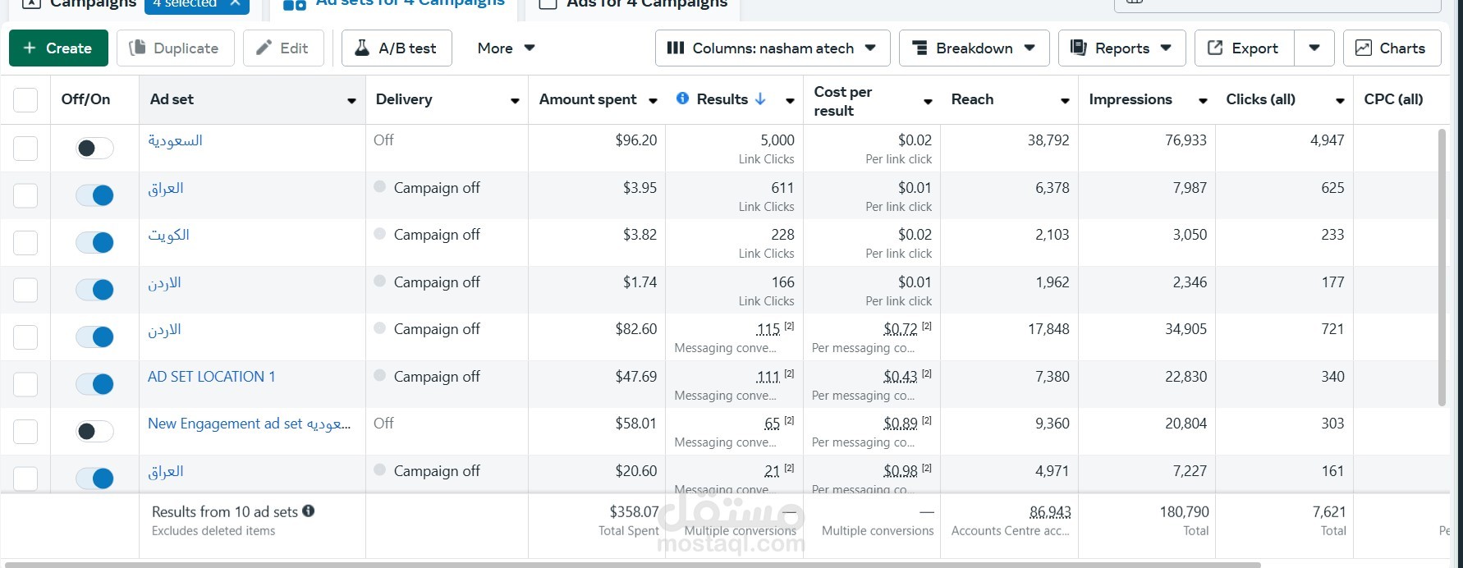The height and width of the screenshot is (568, 1463).
Task: Click the Charts icon button
Action: (1363, 48)
